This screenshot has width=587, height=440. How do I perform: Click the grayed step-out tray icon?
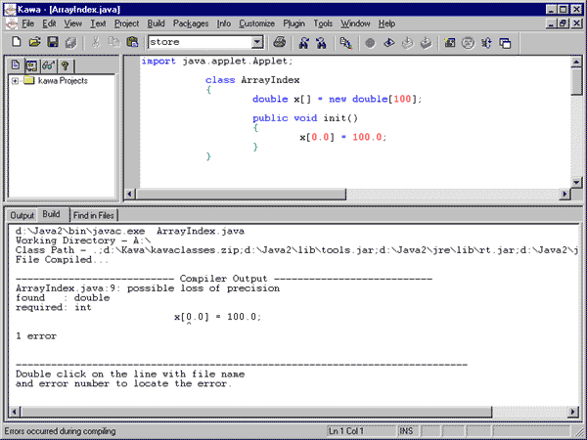point(426,43)
